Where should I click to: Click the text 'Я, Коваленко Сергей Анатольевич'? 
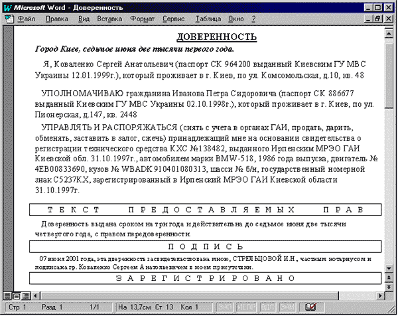108,64
